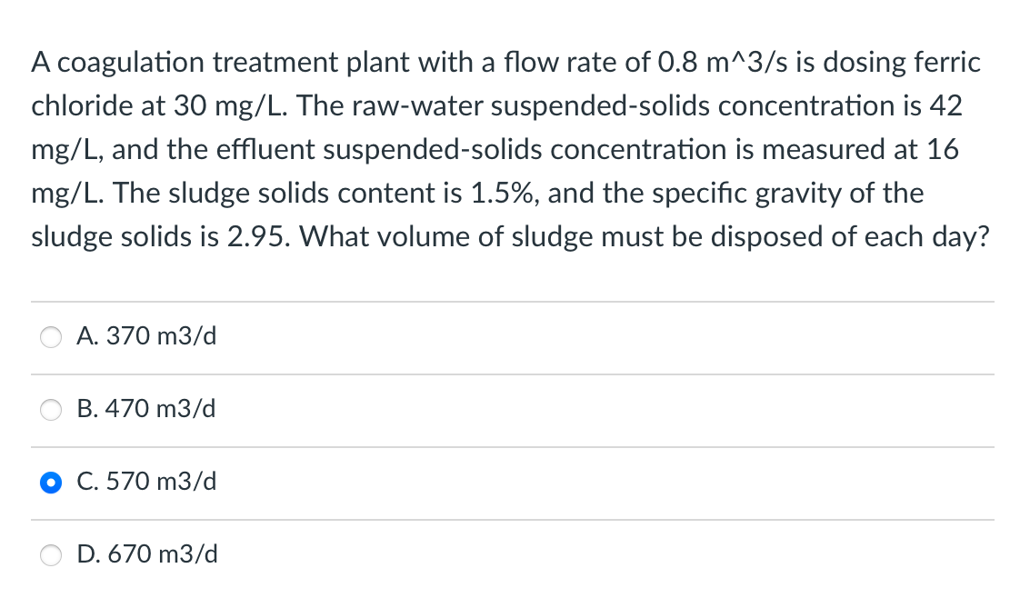Click the answer text D. 670 m3/d
Screen dimensions: 1020x598
(x=147, y=554)
